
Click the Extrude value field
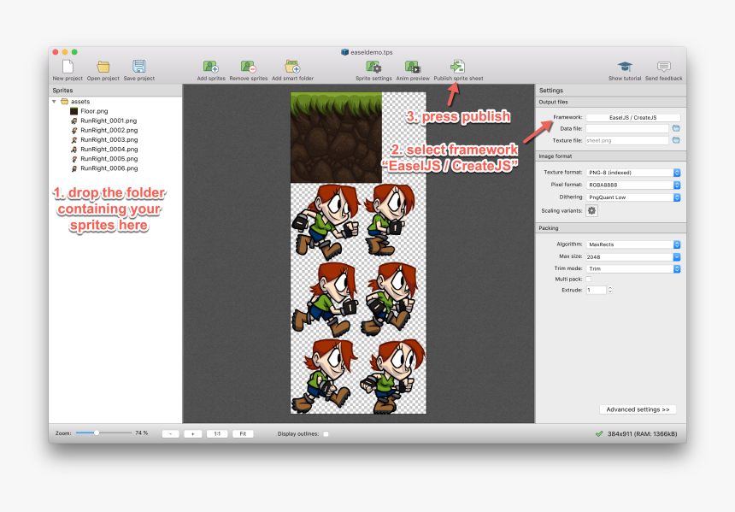pos(597,290)
